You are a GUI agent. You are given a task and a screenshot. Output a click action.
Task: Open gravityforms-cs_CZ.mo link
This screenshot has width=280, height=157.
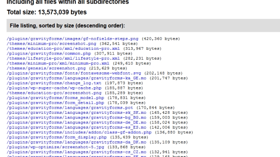[77, 152]
